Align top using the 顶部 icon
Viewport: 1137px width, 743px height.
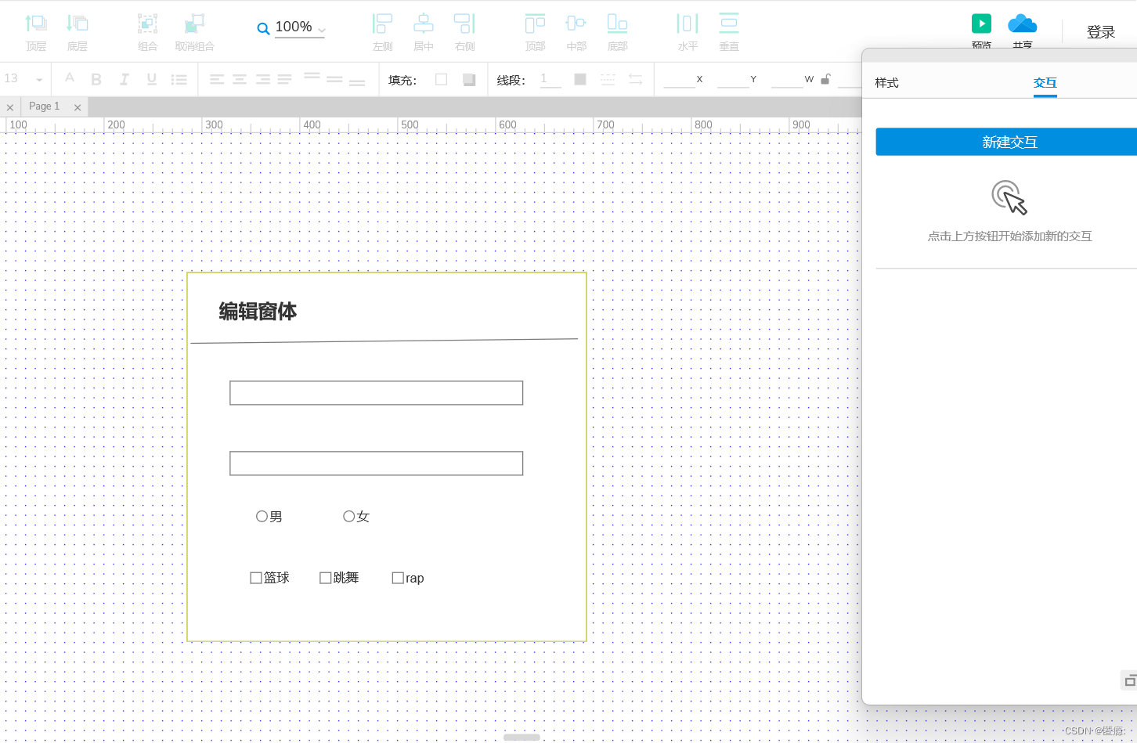[x=535, y=23]
